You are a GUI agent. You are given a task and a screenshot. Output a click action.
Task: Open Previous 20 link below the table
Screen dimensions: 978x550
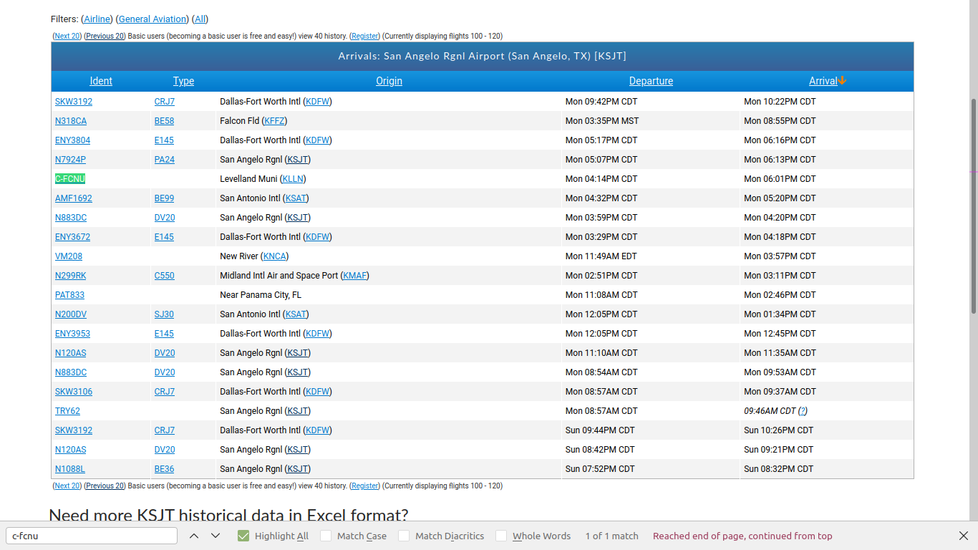pyautogui.click(x=105, y=486)
